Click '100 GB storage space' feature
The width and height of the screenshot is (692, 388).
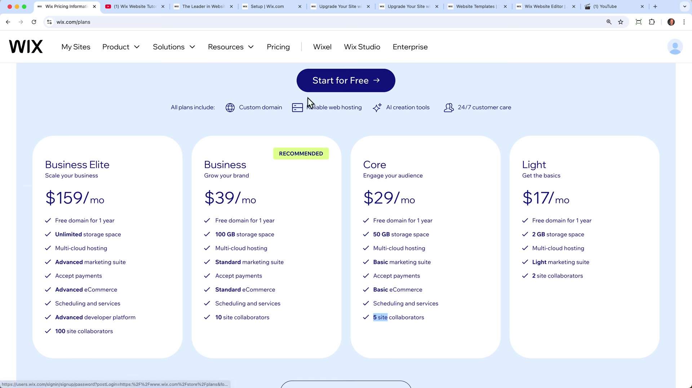pos(245,234)
